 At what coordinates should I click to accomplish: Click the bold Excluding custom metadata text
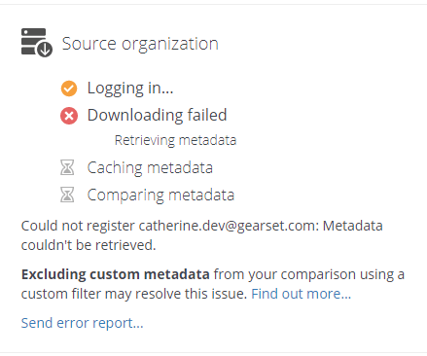pyautogui.click(x=116, y=274)
